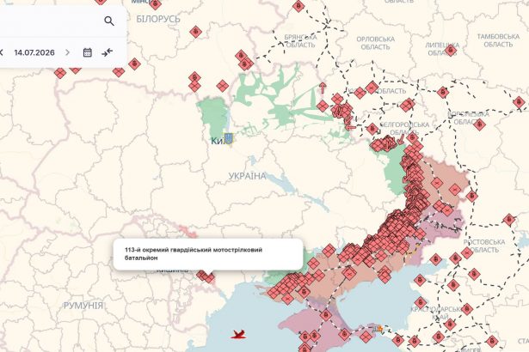
Task: Go to the previous date with the left chevron
Action: point(2,52)
